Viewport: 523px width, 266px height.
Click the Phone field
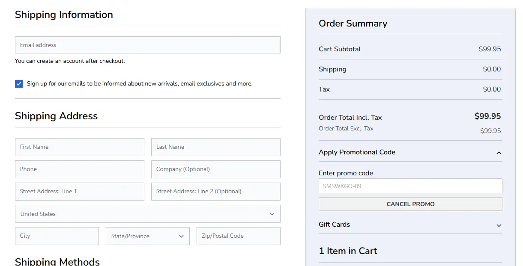coord(79,169)
